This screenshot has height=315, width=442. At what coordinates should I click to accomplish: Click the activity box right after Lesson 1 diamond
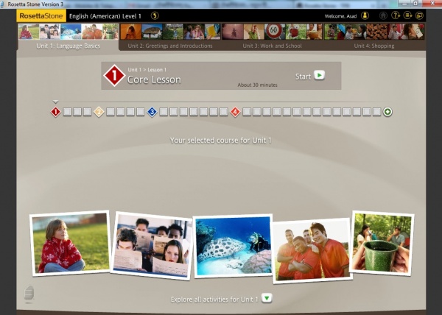67,112
